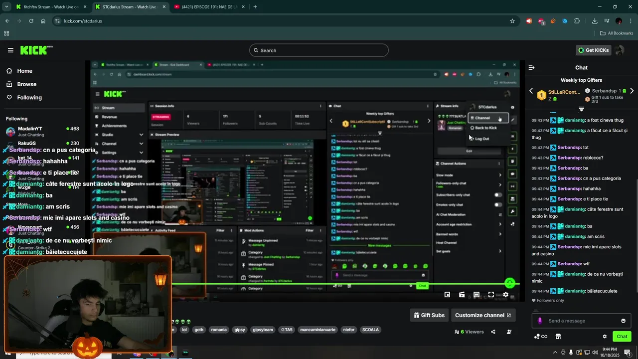
Task: Click the Get KICKs button
Action: pos(593,50)
